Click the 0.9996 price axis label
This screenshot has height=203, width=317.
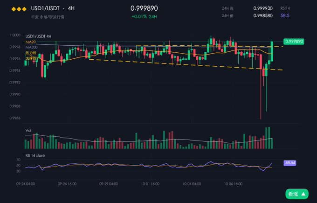pos(15,59)
